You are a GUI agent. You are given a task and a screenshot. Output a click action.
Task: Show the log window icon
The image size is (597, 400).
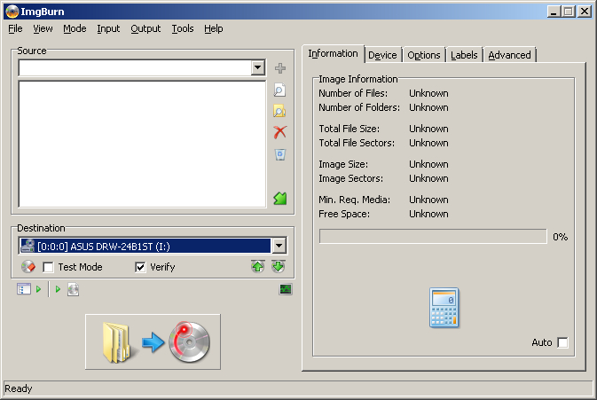pos(24,289)
